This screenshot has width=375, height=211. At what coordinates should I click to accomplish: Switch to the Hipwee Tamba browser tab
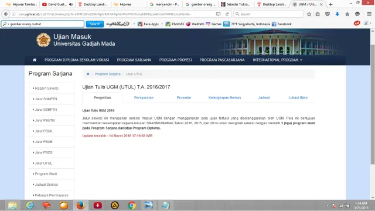tap(22, 4)
